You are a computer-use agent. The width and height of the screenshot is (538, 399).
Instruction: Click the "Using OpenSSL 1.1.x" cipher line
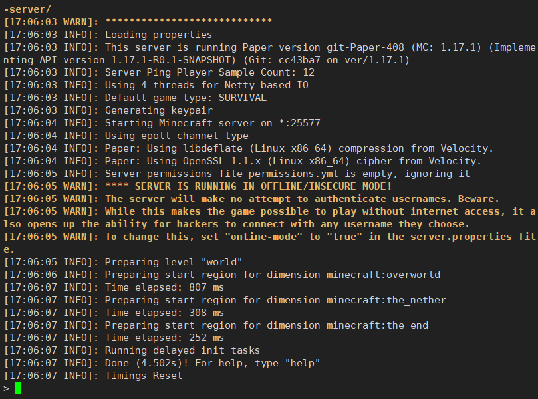(293, 161)
